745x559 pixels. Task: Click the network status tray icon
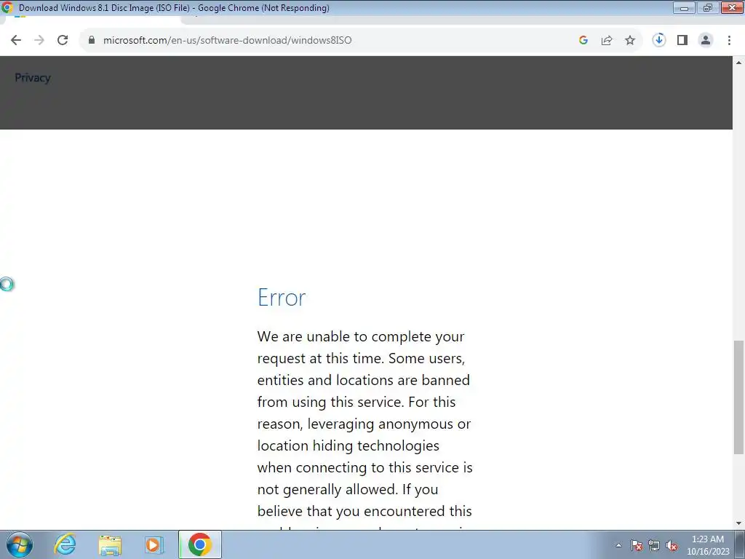(654, 545)
